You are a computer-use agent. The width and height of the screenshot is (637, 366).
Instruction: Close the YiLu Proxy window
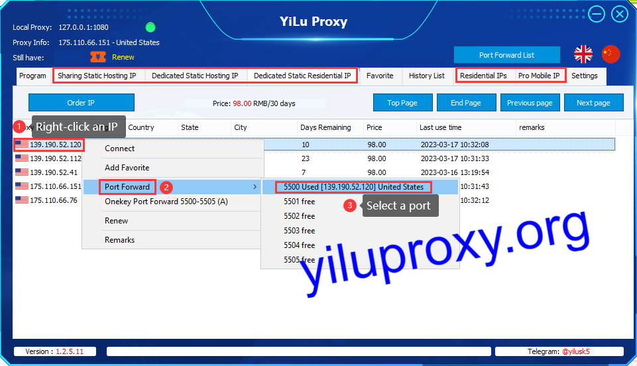click(620, 14)
